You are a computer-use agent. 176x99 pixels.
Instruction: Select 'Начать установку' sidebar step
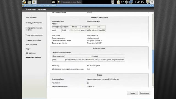point(33,57)
